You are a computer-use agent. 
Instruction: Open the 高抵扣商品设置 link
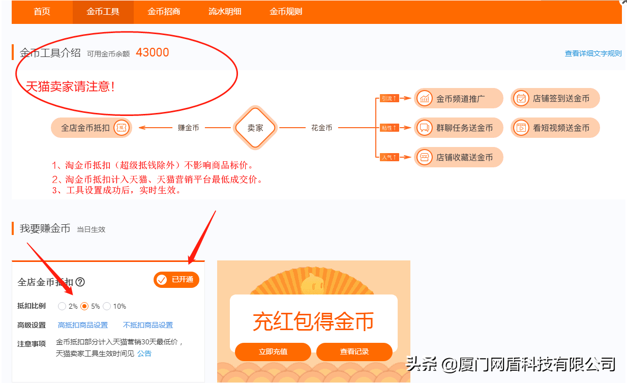(x=83, y=325)
